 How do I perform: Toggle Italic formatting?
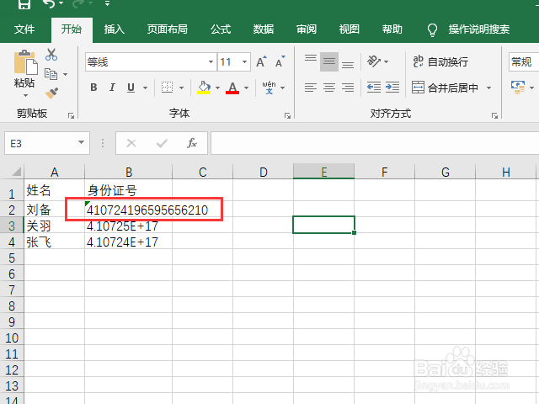point(112,88)
